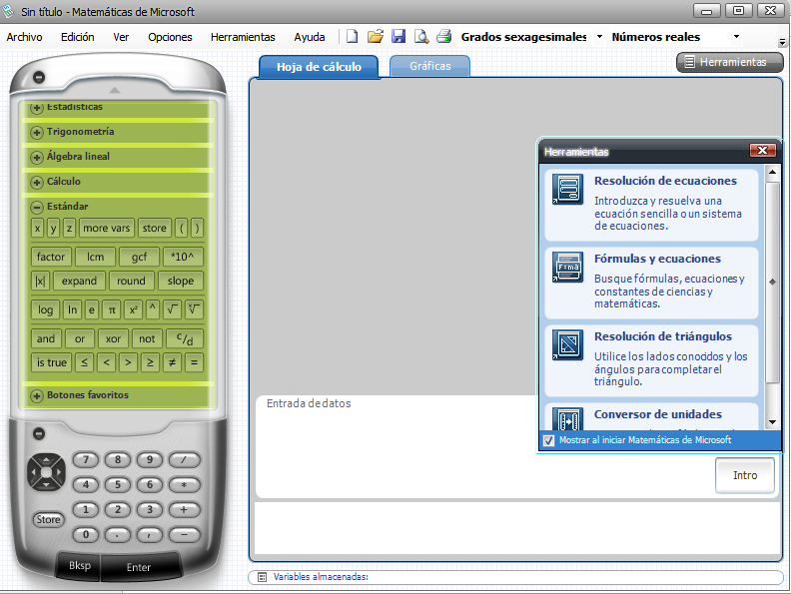Viewport: 791px width, 594px height.
Task: Open the Resolución de triángulos tool icon
Action: point(567,344)
